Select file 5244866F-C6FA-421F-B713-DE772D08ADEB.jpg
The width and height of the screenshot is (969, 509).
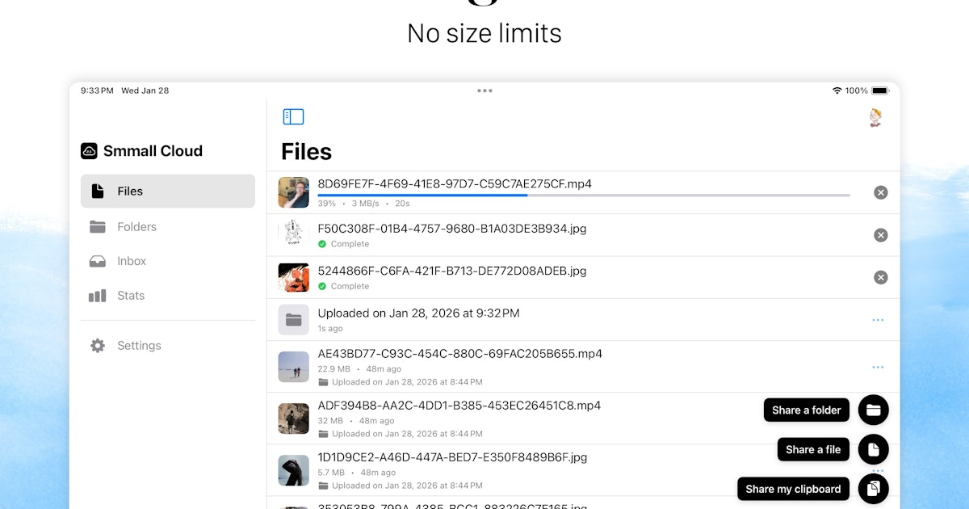tap(452, 271)
